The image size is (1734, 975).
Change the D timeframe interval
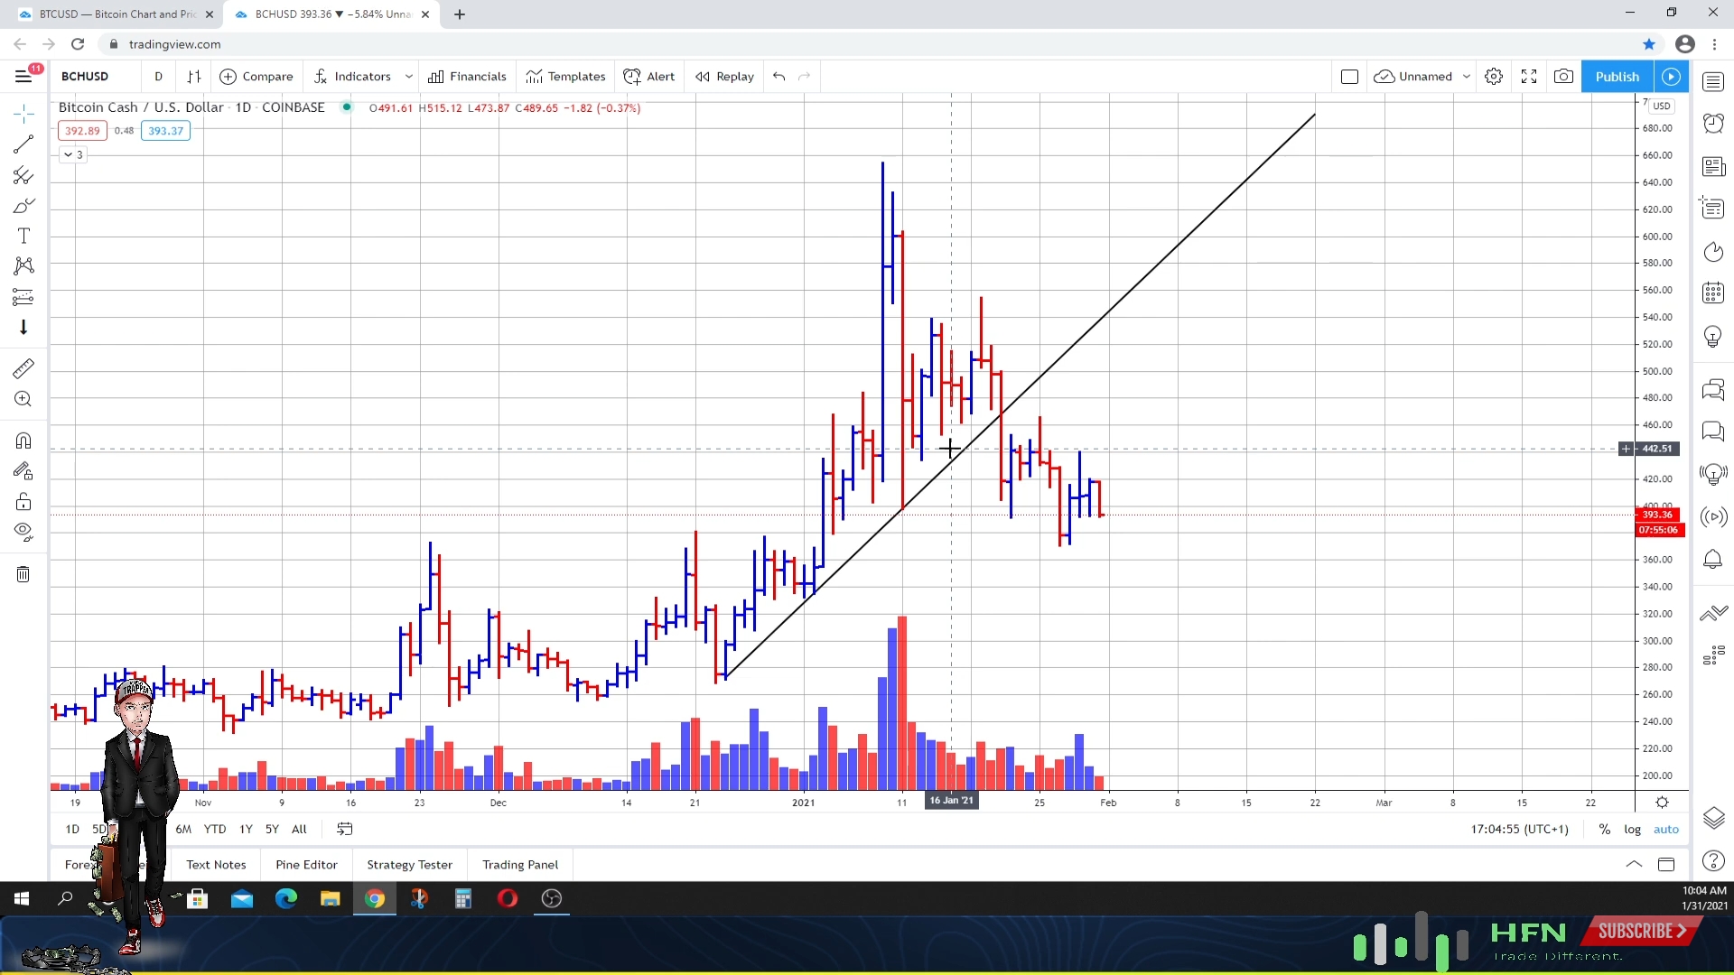click(x=159, y=77)
